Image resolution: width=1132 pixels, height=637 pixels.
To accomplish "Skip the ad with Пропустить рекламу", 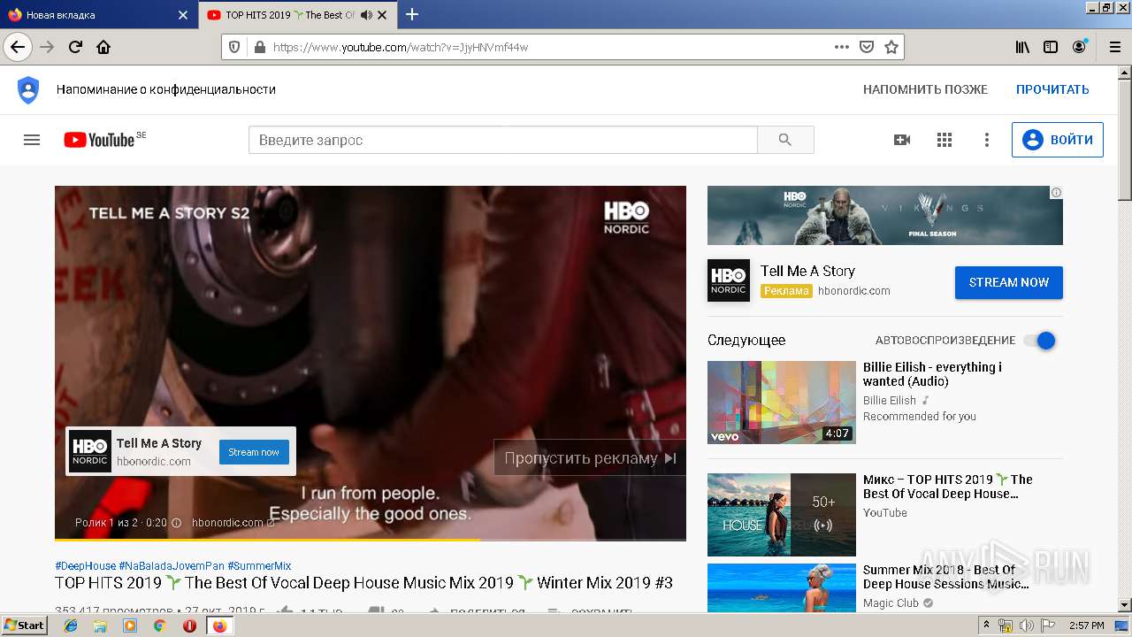I will click(x=590, y=458).
